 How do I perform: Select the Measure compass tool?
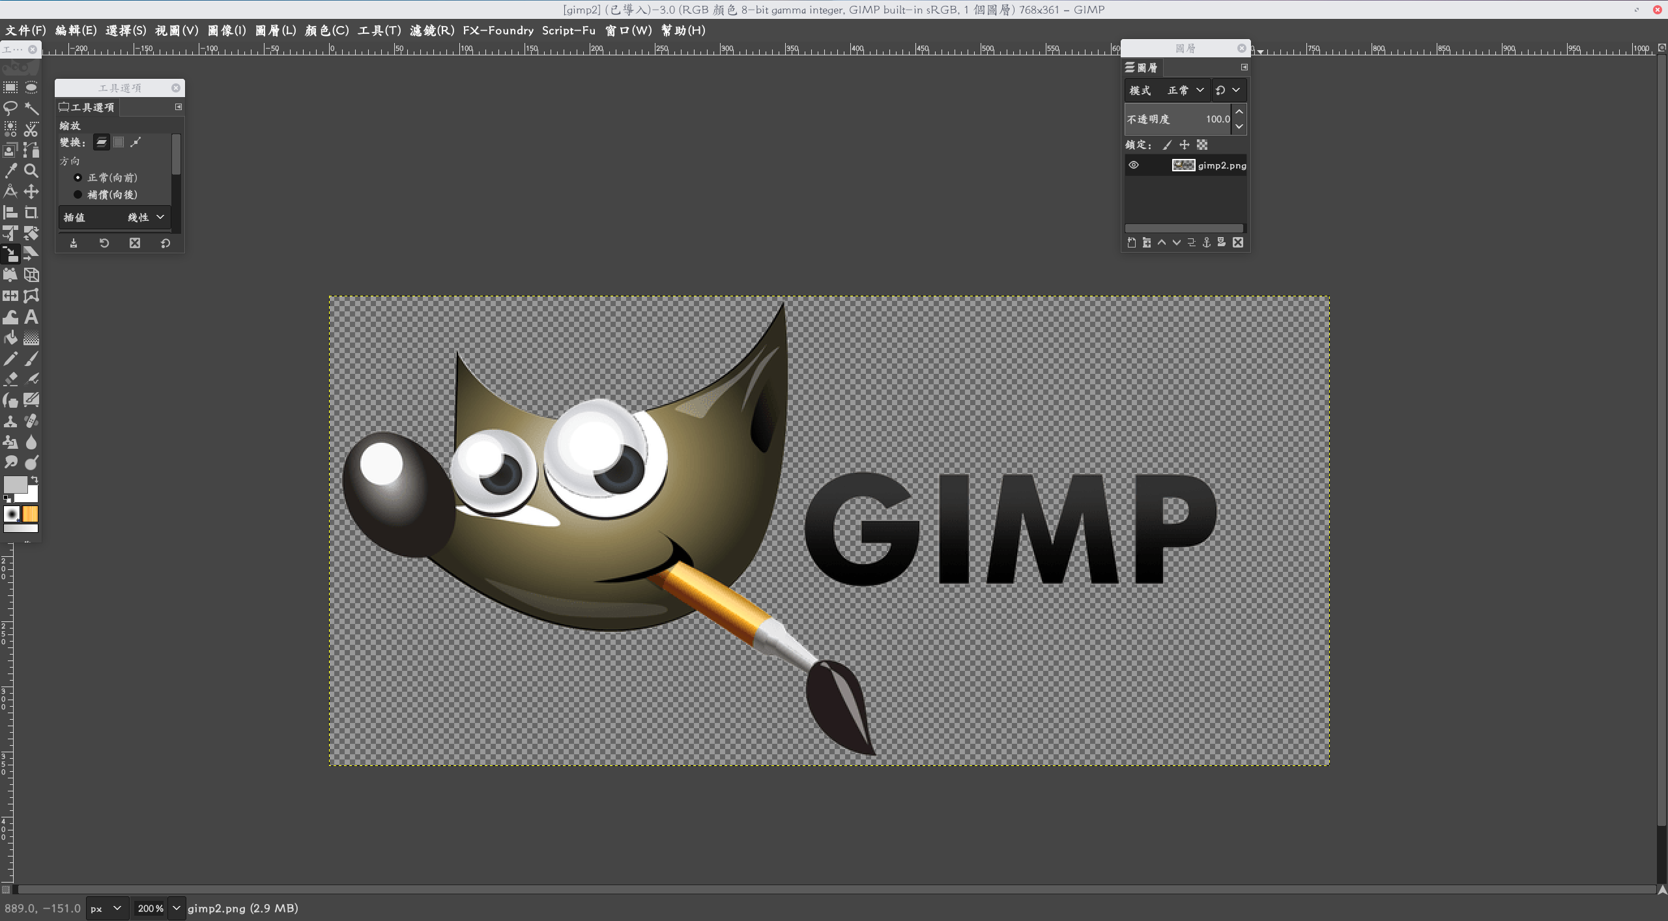(10, 191)
